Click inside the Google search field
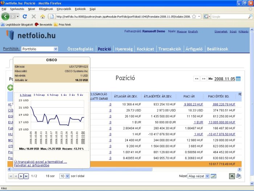254x191 pixels. pyautogui.click(x=229, y=17)
